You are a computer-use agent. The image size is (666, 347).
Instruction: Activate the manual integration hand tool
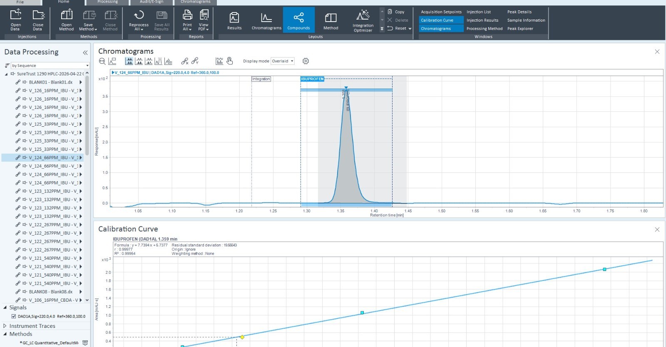click(x=230, y=61)
